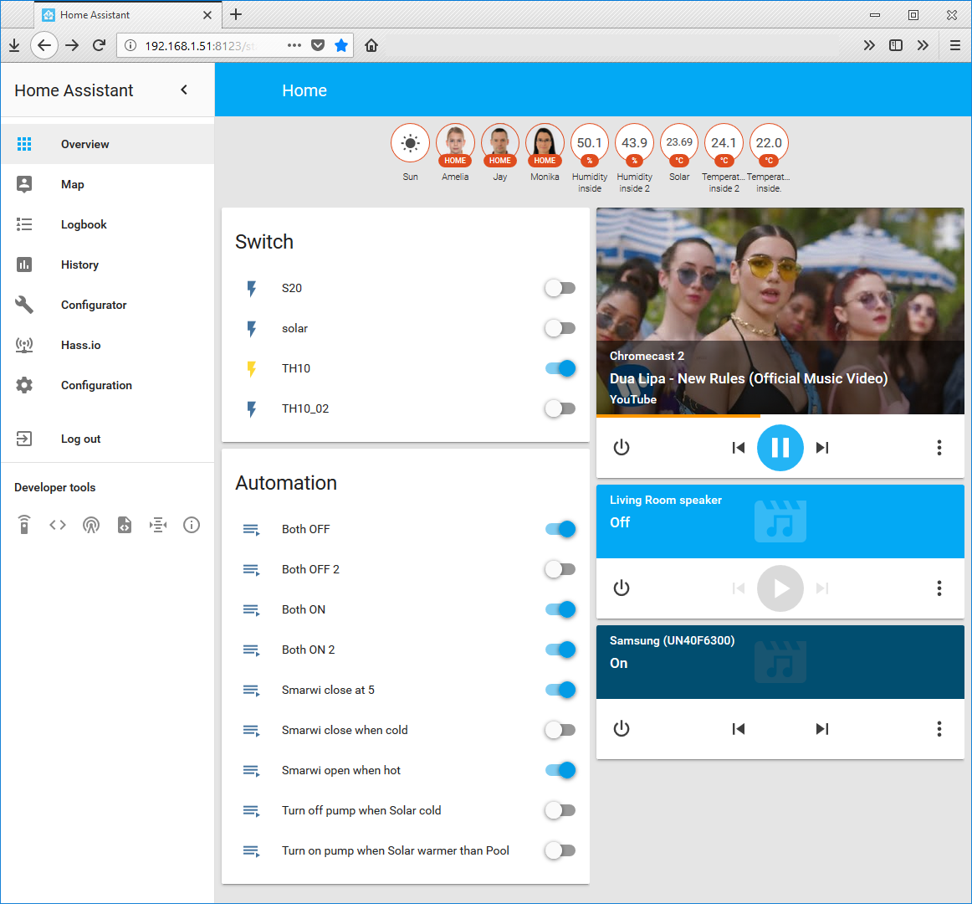Screen dimensions: 972x904
Task: Click the Sun badge
Action: pos(411,143)
